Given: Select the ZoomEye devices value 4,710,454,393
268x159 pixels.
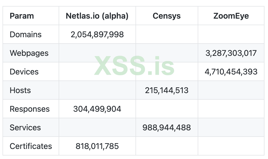Looking at the screenshot, I should click(x=231, y=72).
